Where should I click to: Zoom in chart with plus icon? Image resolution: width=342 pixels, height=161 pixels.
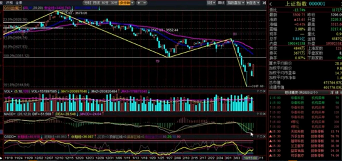(x=139, y=3)
